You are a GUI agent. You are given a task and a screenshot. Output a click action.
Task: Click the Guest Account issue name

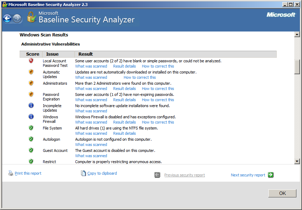pyautogui.click(x=55, y=150)
